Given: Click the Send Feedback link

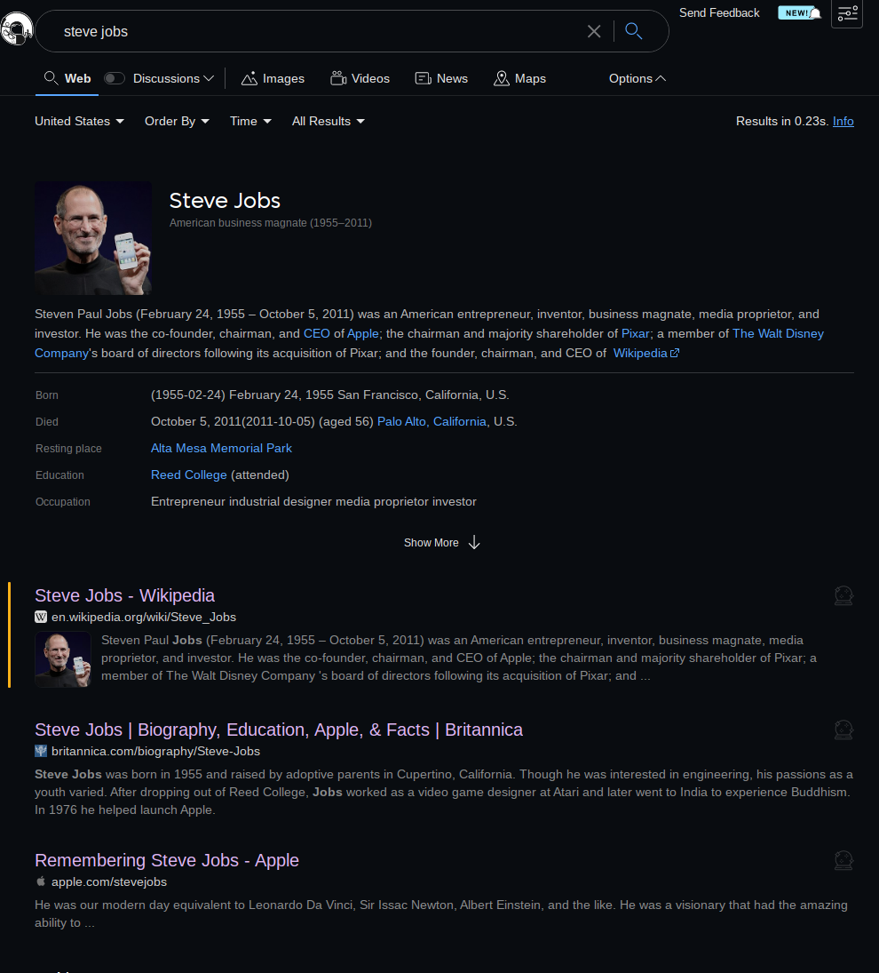Looking at the screenshot, I should click(719, 13).
